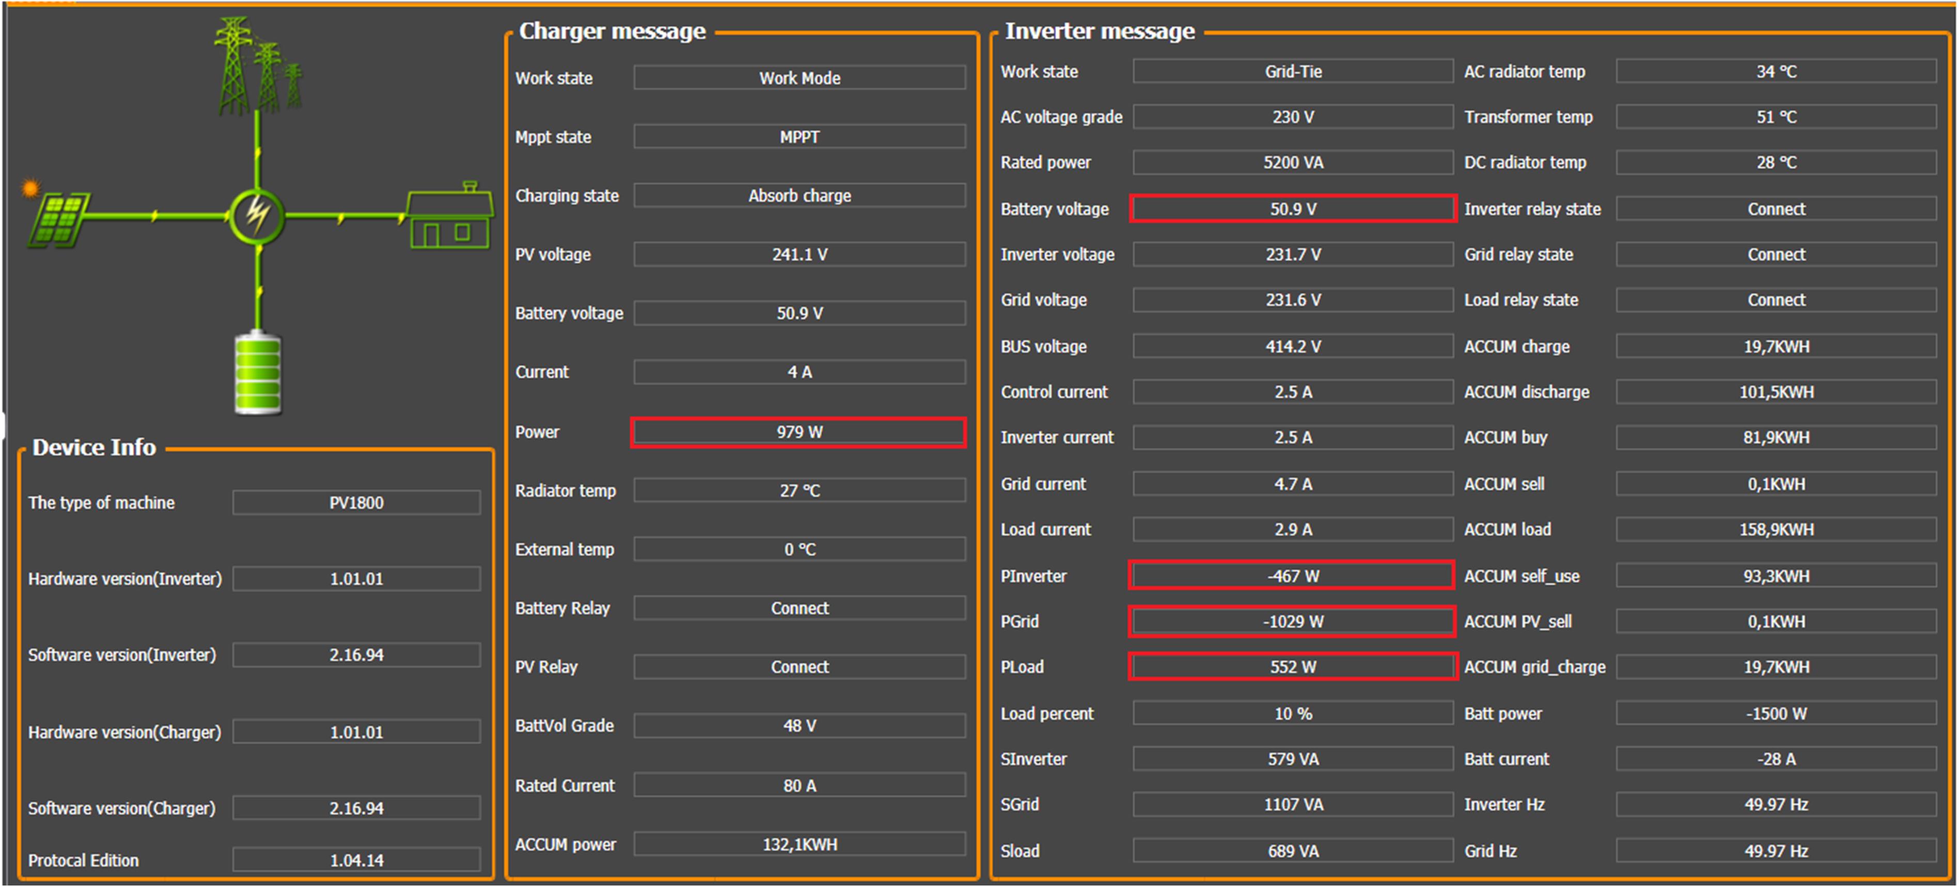Click the sun icon above solar panel
Screen dimensions: 1960x886
tap(30, 187)
